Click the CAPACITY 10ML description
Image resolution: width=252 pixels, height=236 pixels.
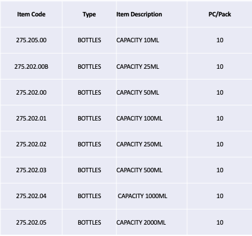coord(137,40)
